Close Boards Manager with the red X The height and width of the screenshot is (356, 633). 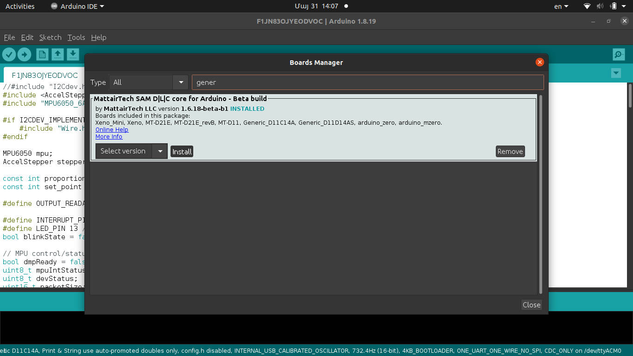point(539,62)
